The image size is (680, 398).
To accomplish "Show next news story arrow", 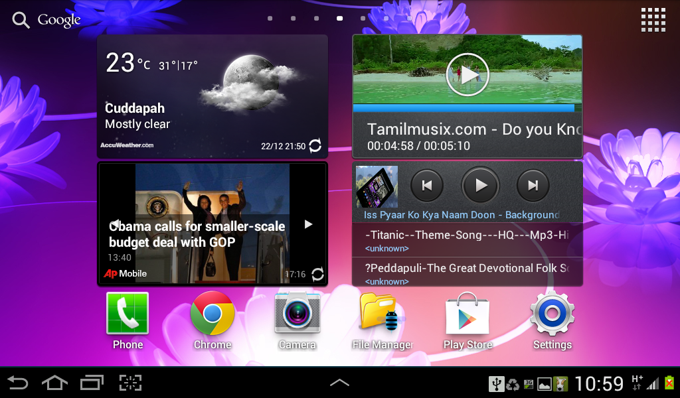I will click(308, 224).
